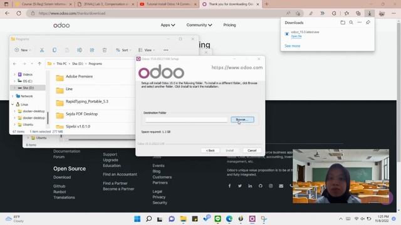
Task: Click the browser Favorites star icon
Action: (x=346, y=13)
